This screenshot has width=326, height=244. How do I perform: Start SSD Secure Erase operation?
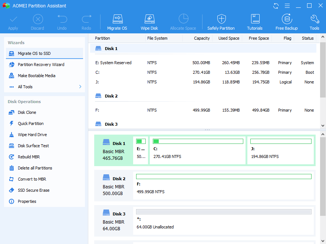tap(33, 190)
